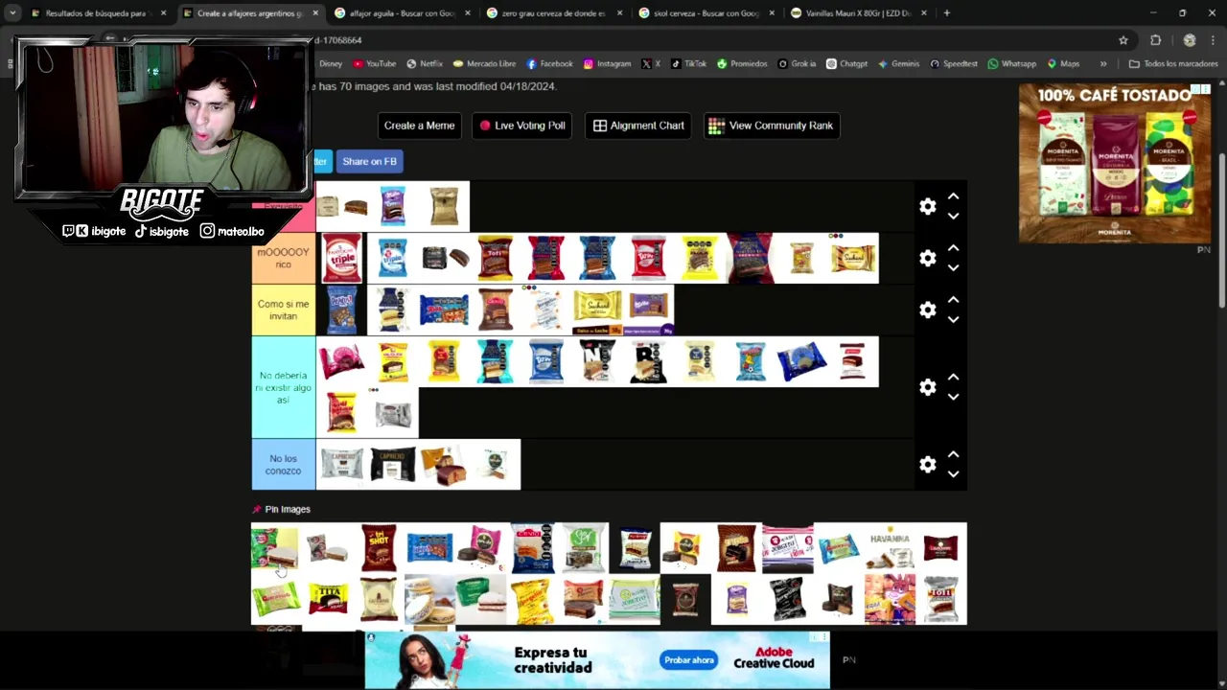Bookmark this page with the star icon
The height and width of the screenshot is (690, 1227).
click(x=1123, y=40)
